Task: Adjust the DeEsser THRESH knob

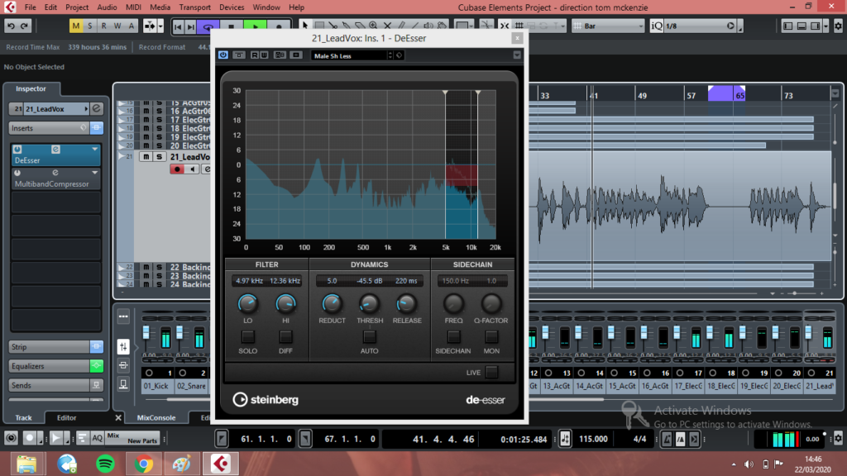Action: point(370,304)
